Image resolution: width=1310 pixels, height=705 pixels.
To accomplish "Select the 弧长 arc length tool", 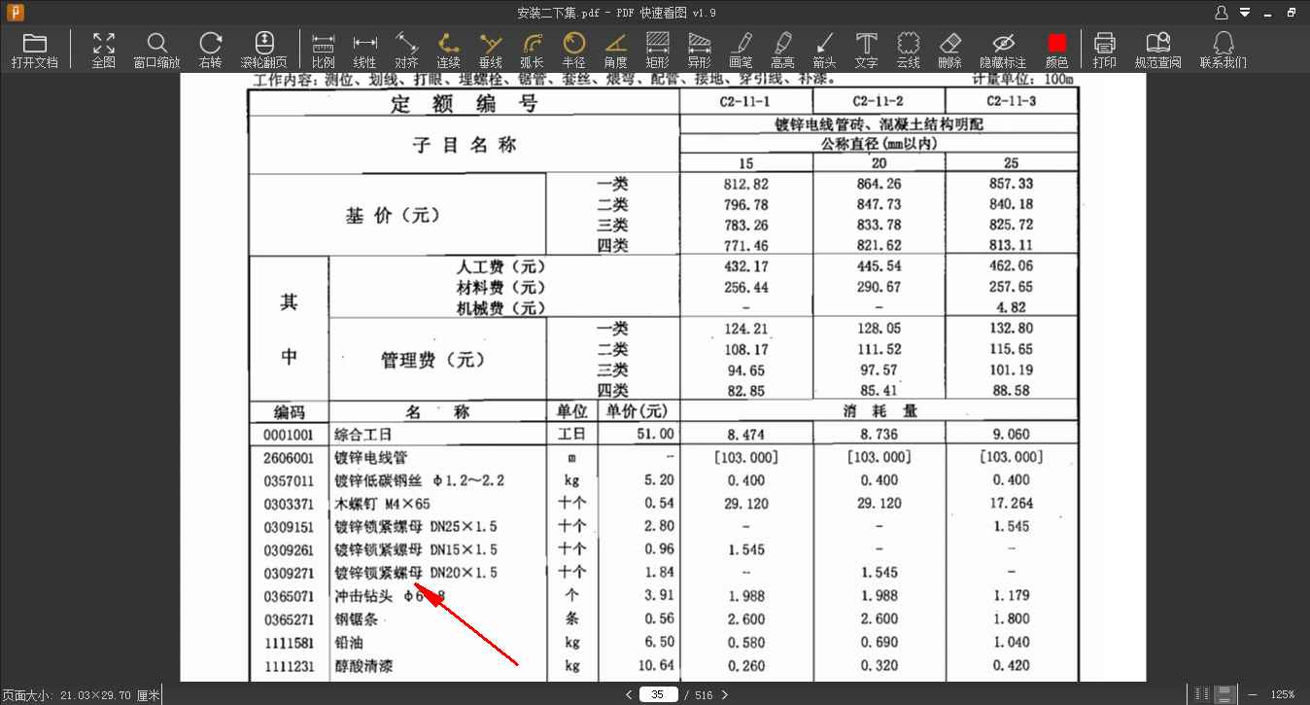I will [533, 51].
